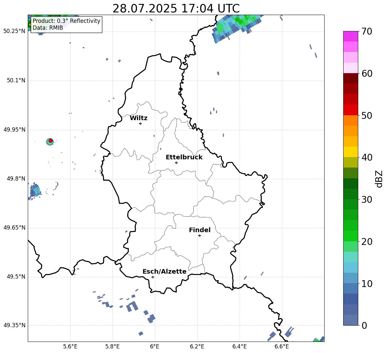Click the red dot marker west of Luxembourg

tap(51, 141)
